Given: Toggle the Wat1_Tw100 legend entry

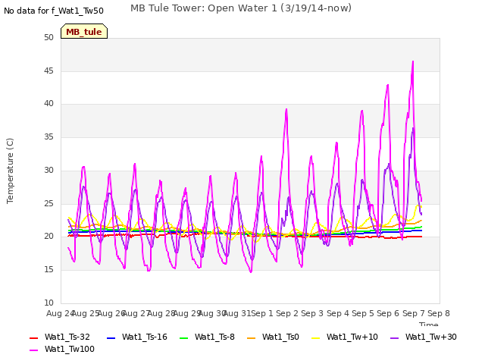Looking at the screenshot, I should coord(62,349).
